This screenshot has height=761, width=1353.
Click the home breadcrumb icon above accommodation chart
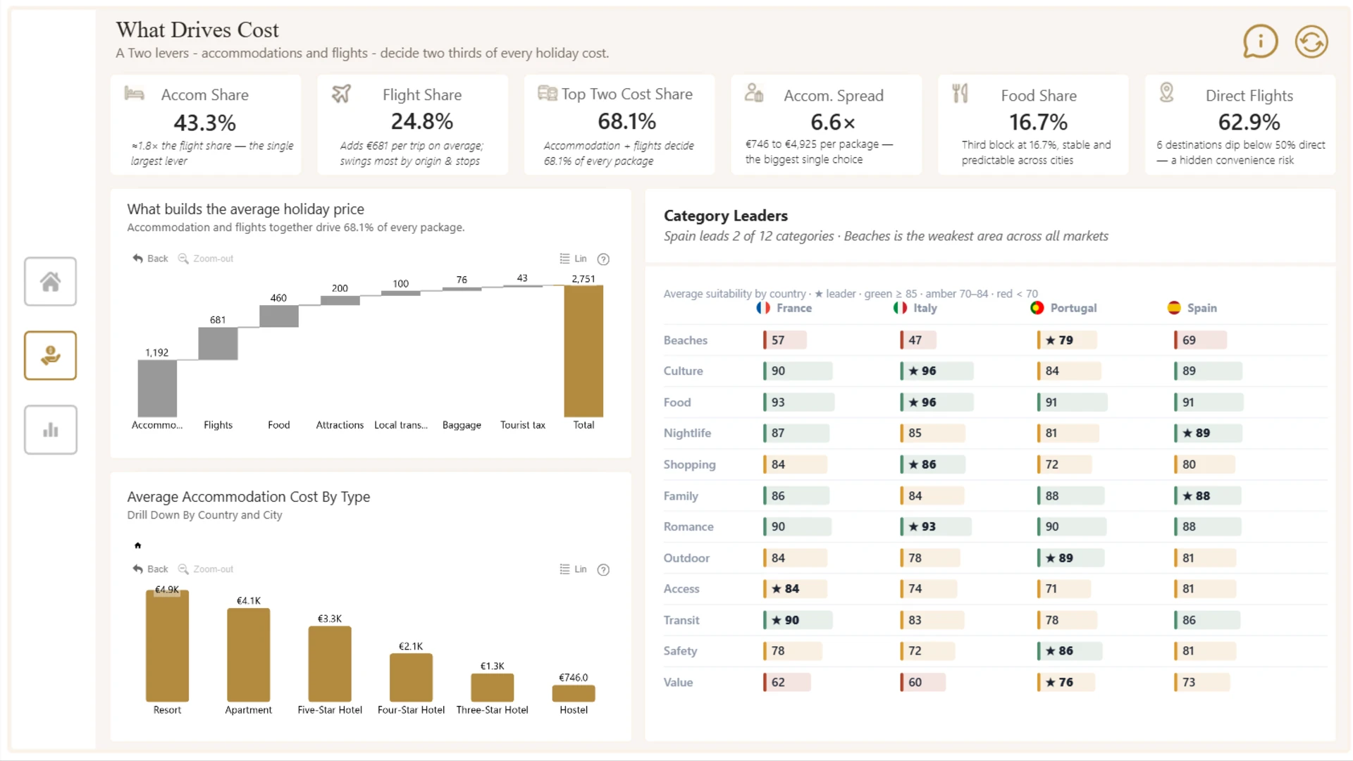pos(138,545)
